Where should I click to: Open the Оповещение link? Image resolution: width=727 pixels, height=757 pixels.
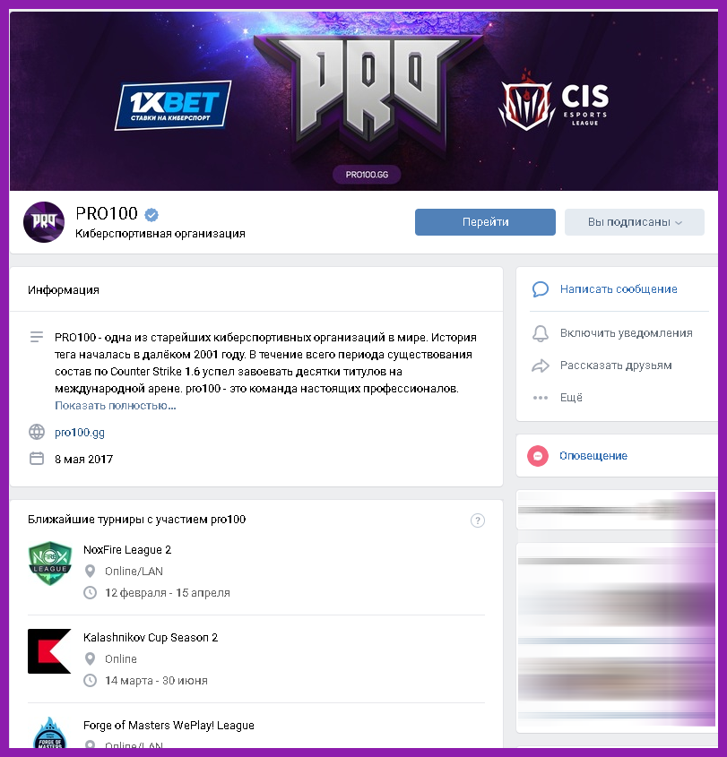coord(593,456)
